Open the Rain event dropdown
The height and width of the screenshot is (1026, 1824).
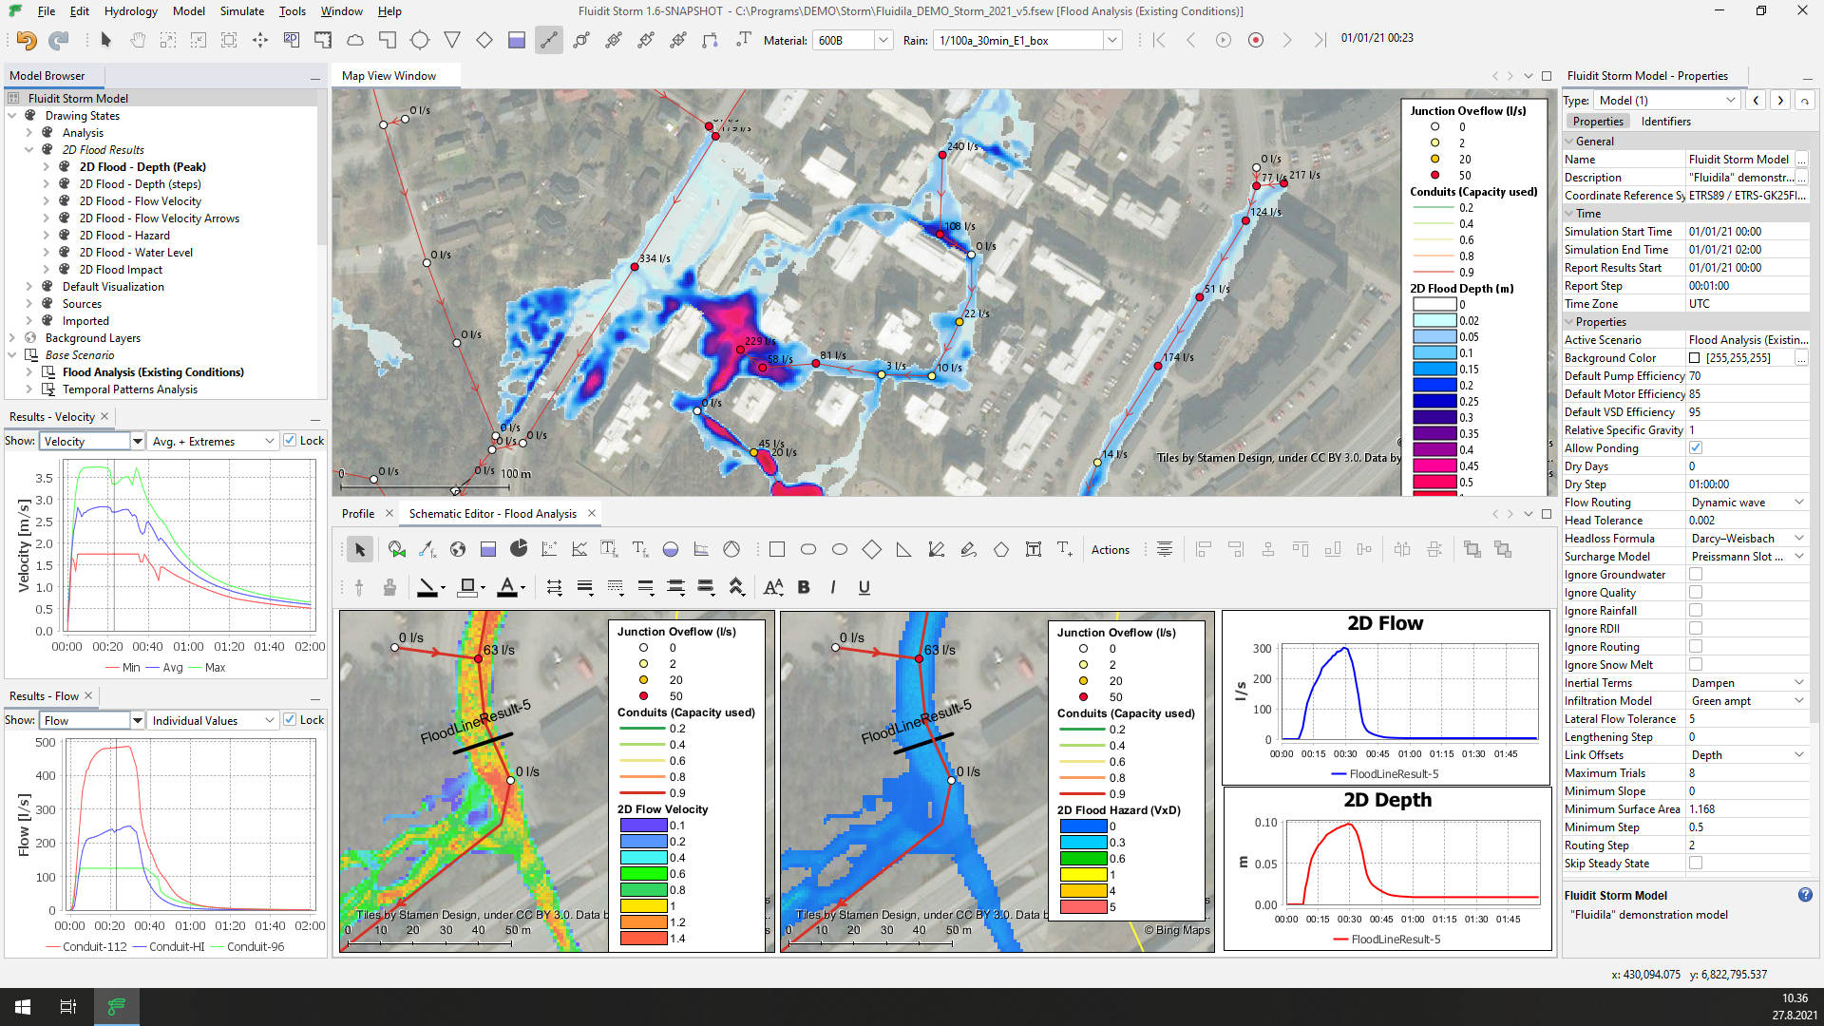pyautogui.click(x=1111, y=40)
